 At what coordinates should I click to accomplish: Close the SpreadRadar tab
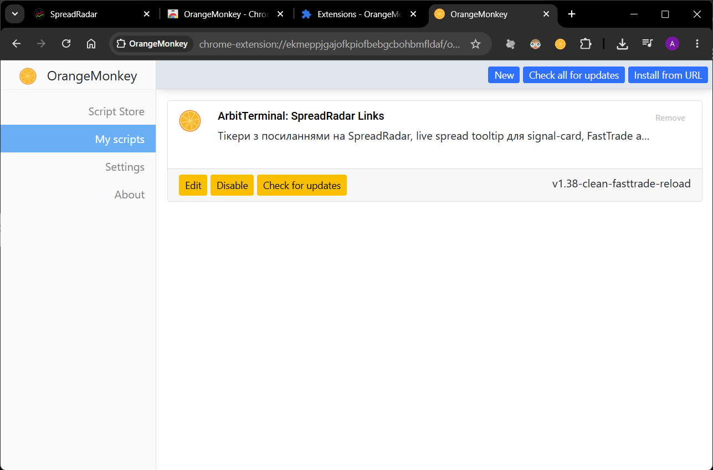tap(146, 14)
